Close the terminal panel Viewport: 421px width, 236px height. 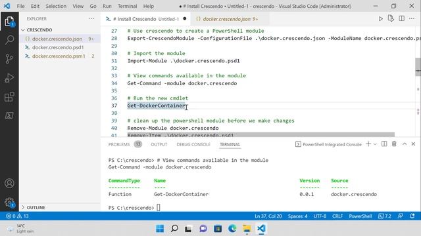(414, 144)
